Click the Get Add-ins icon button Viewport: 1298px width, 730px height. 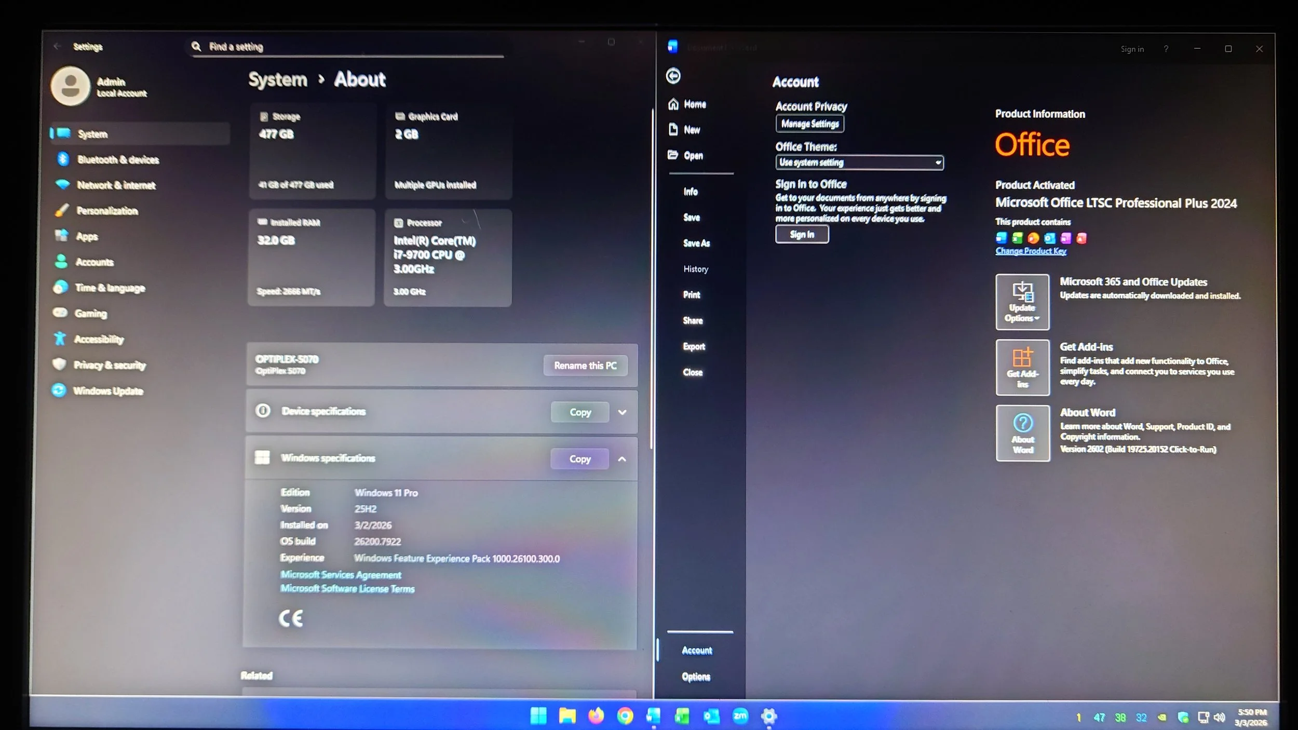(1022, 368)
